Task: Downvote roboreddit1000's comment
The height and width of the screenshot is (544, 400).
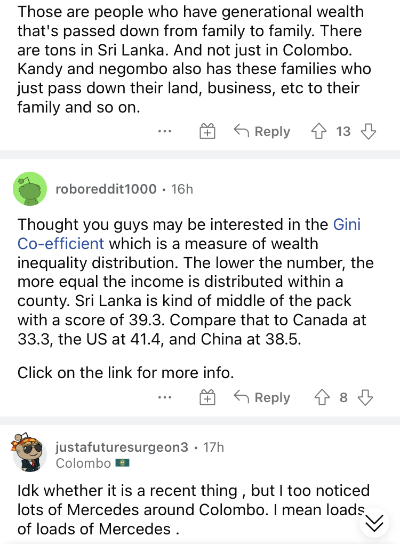Action: point(365,397)
